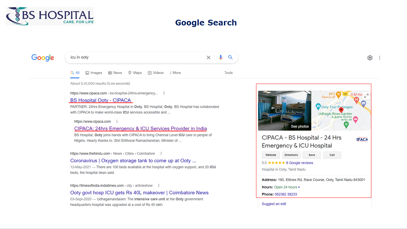
Task: Click the Website button in knowledge panel
Action: [271, 155]
